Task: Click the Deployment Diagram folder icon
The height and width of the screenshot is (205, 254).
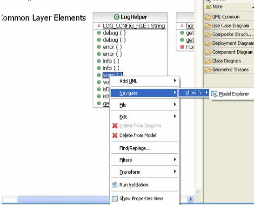Action: click(x=208, y=43)
